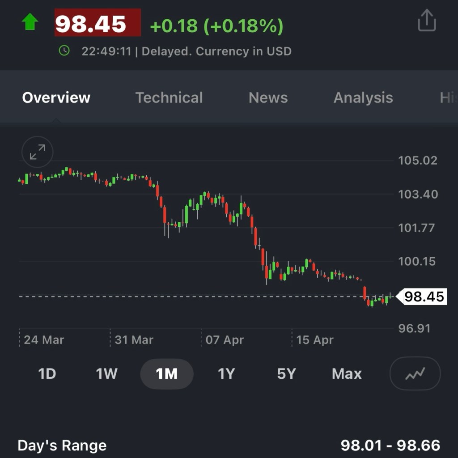Choose the 1M time range
This screenshot has width=458, height=458.
pyautogui.click(x=166, y=373)
